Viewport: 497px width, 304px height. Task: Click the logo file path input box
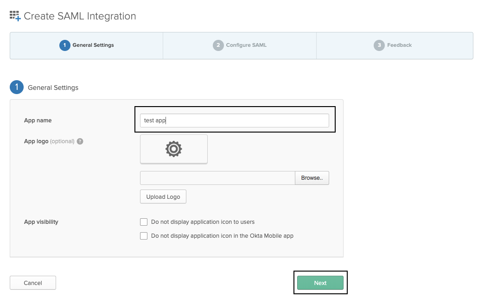[217, 178]
